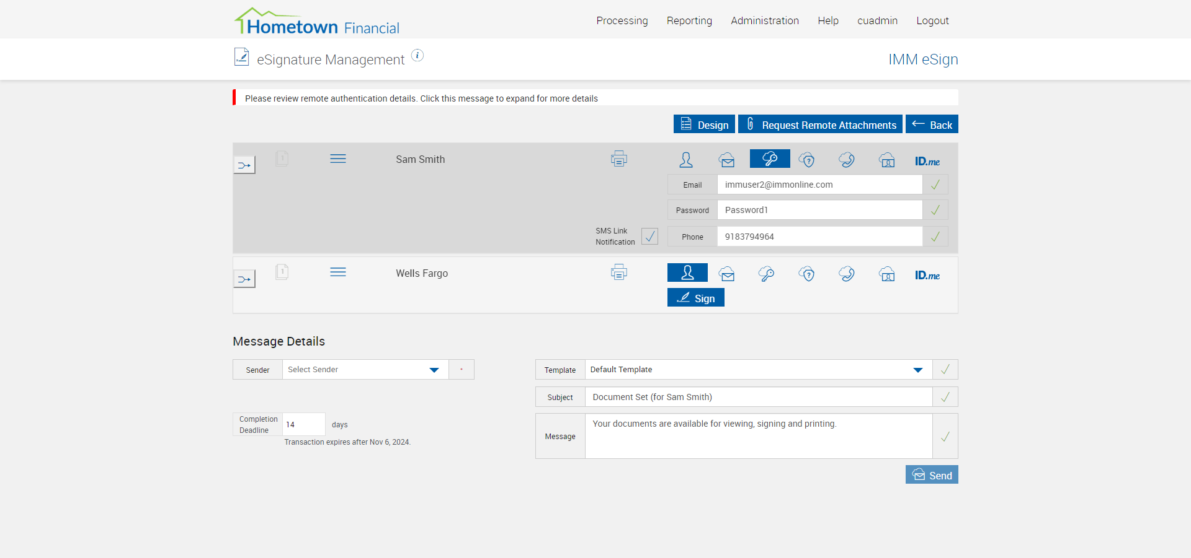The height and width of the screenshot is (558, 1191).
Task: Select the cloud ID card icon for Sam Smith
Action: (x=887, y=160)
